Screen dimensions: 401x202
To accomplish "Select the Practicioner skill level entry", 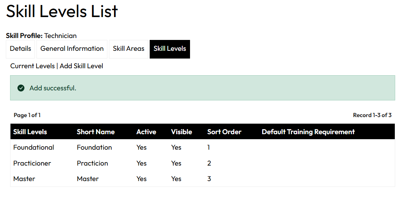I will tap(32, 163).
